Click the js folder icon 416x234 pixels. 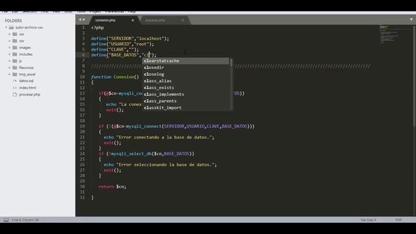pos(15,61)
